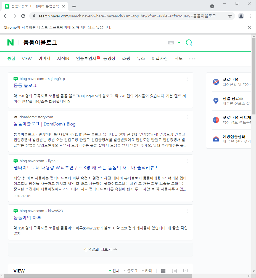This screenshot has width=256, height=278.
Task: Switch to the 이미지 tab
Action: tap(44, 58)
